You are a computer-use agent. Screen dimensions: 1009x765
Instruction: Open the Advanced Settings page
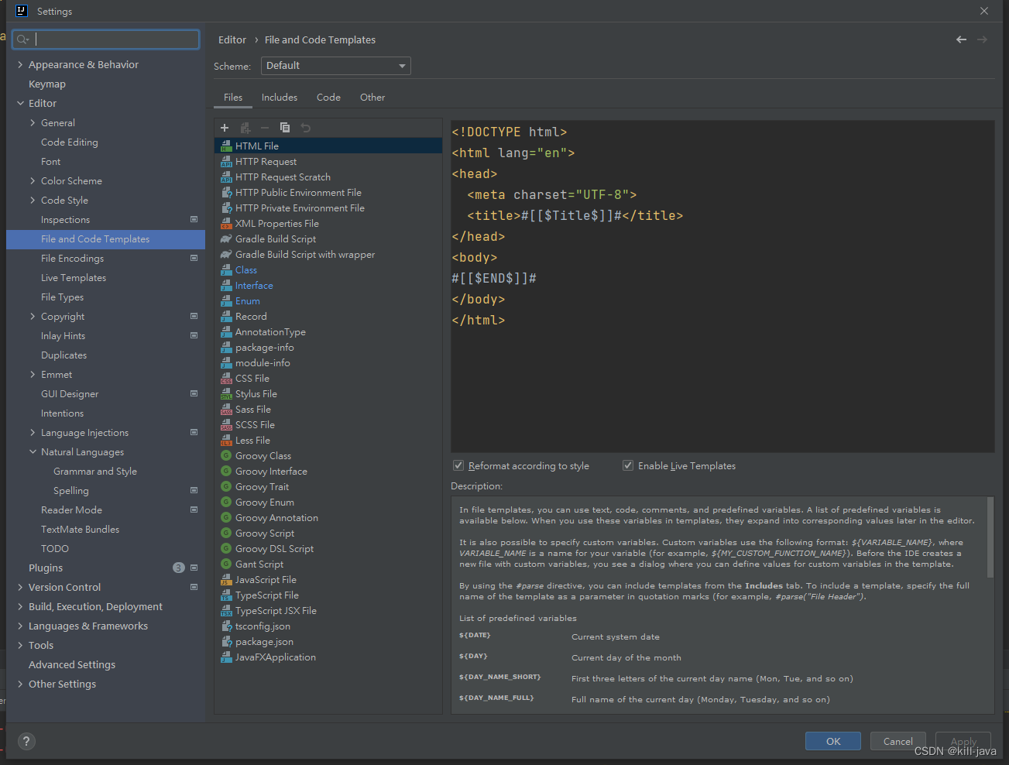tap(72, 664)
